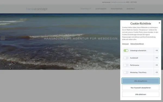Click hero text Hansaconcept. Agentur für Webdesign.

[x=81, y=39]
